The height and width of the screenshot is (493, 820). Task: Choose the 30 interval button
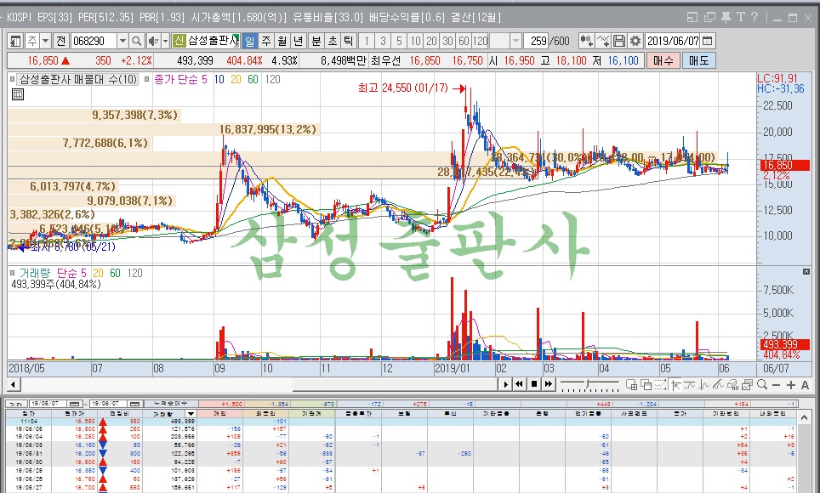tap(447, 41)
